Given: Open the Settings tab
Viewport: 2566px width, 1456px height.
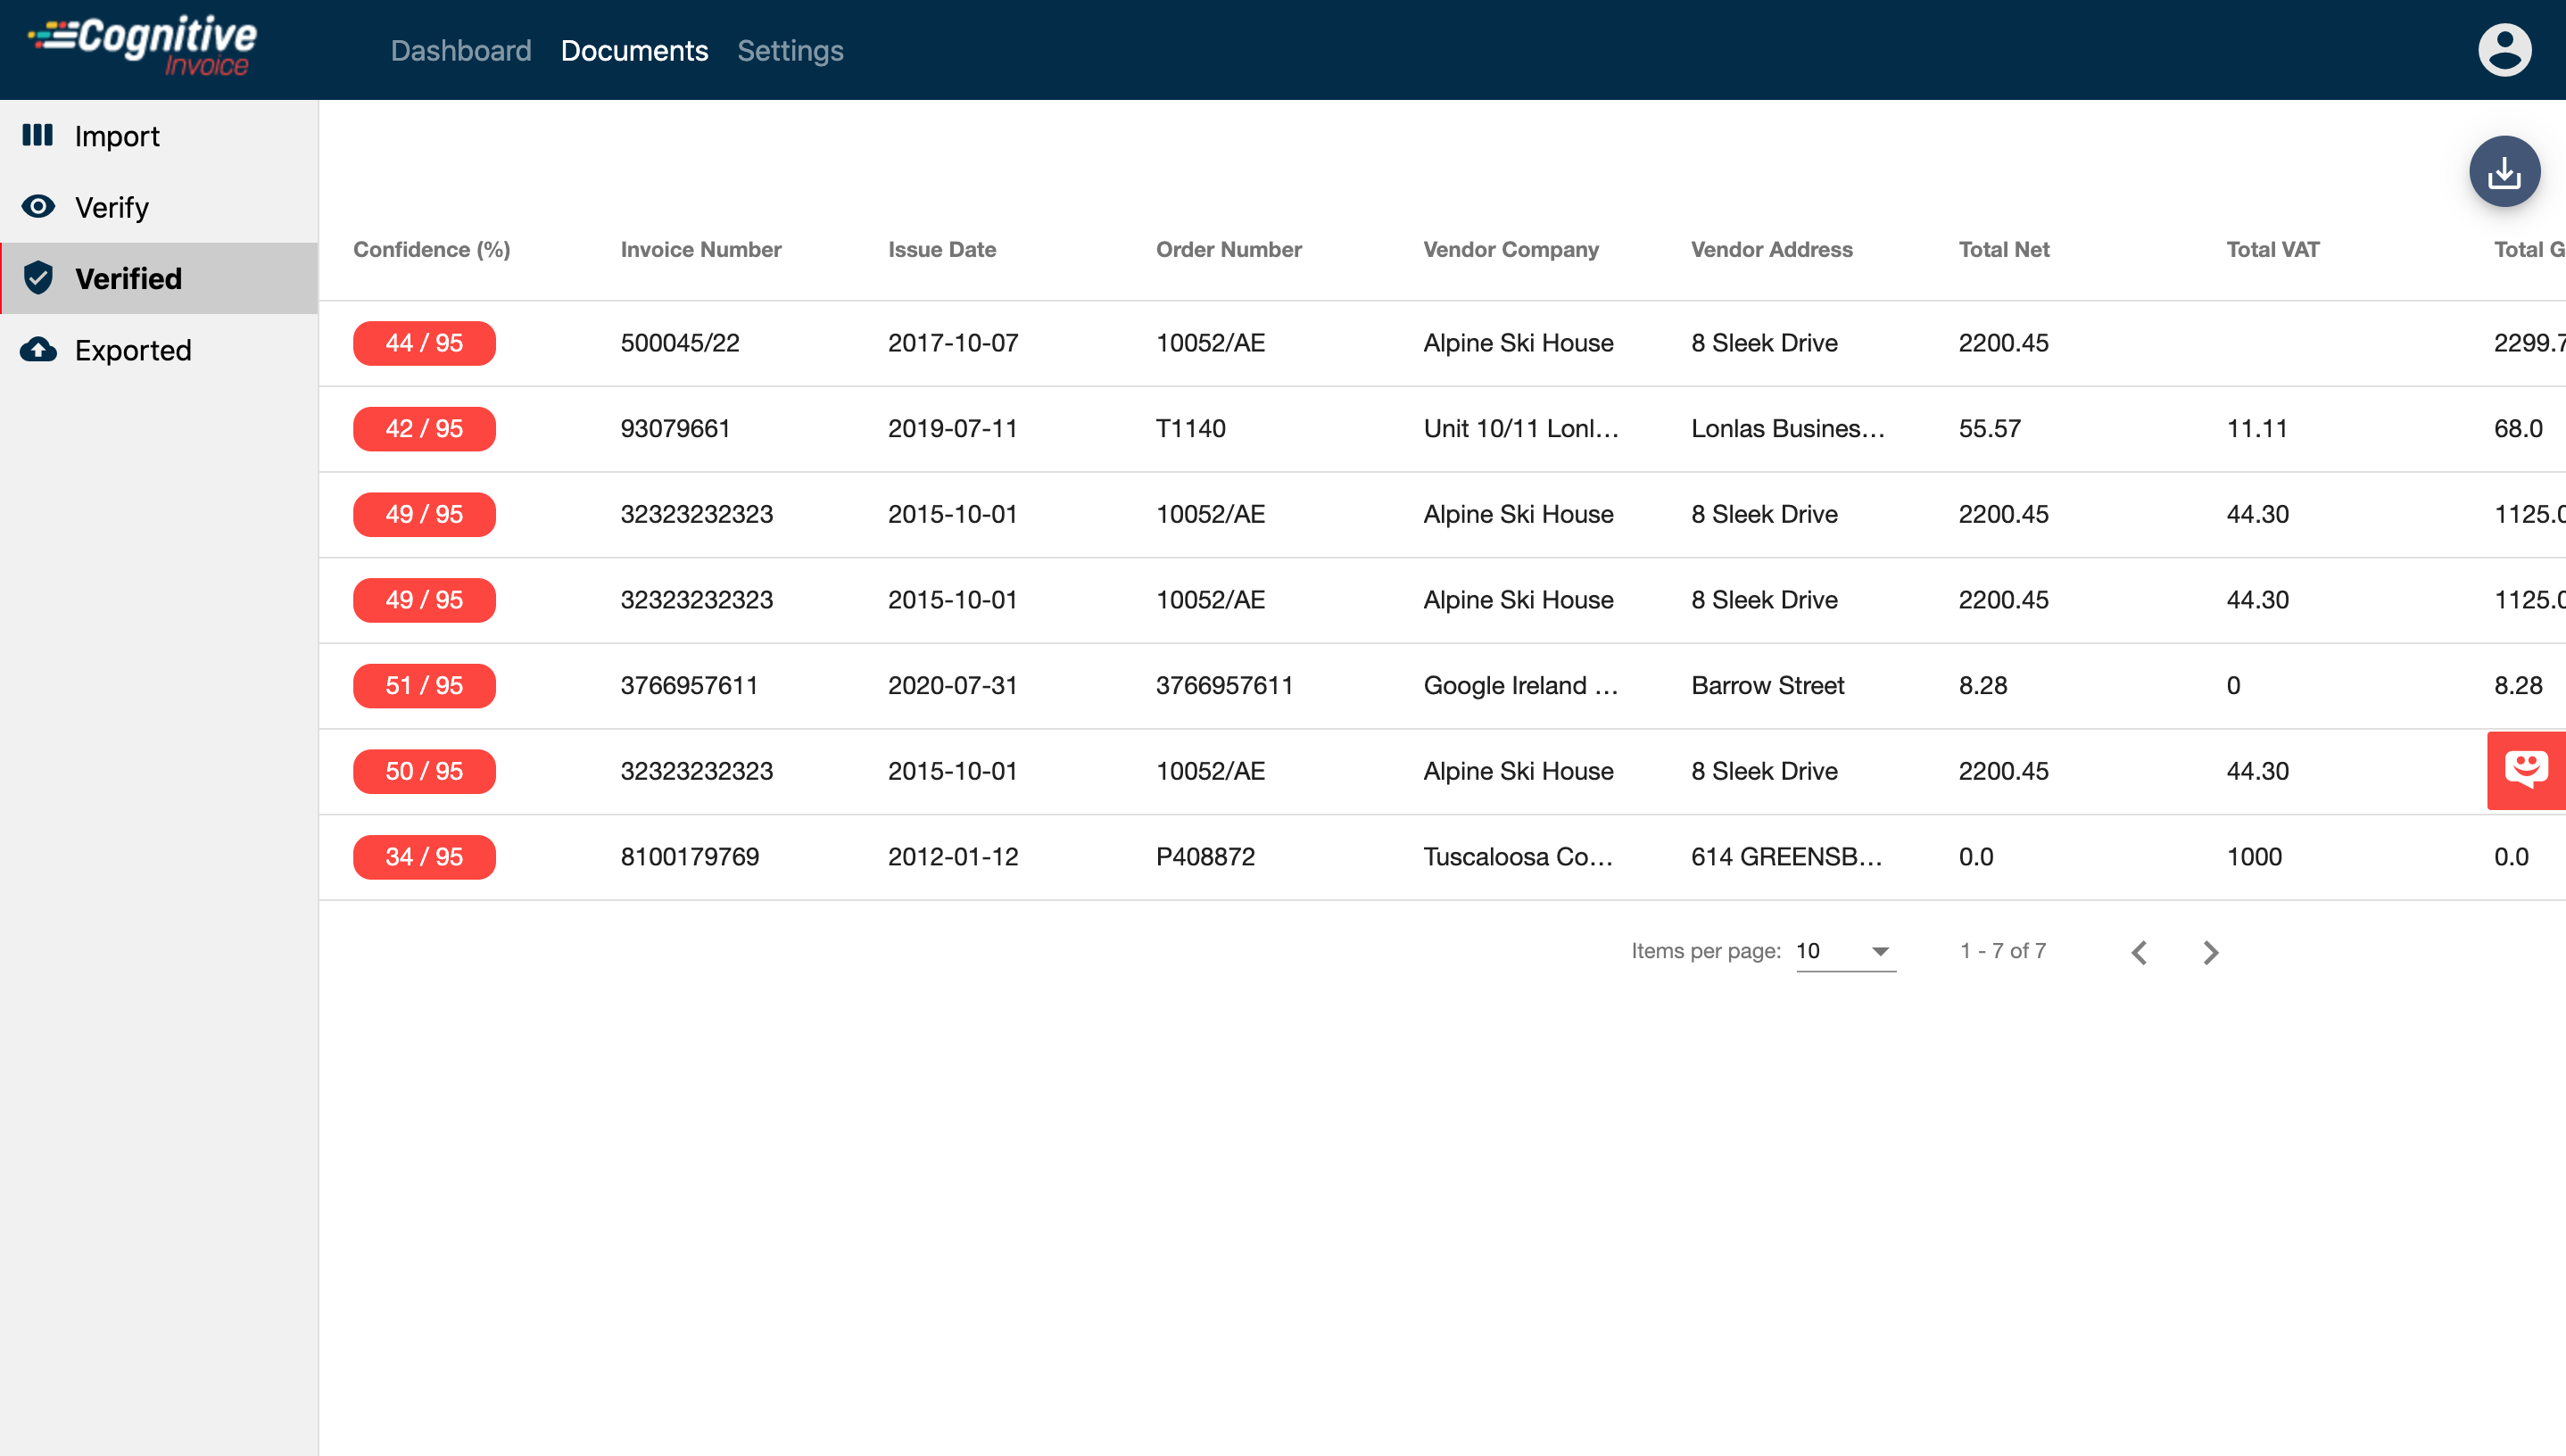Looking at the screenshot, I should (790, 51).
